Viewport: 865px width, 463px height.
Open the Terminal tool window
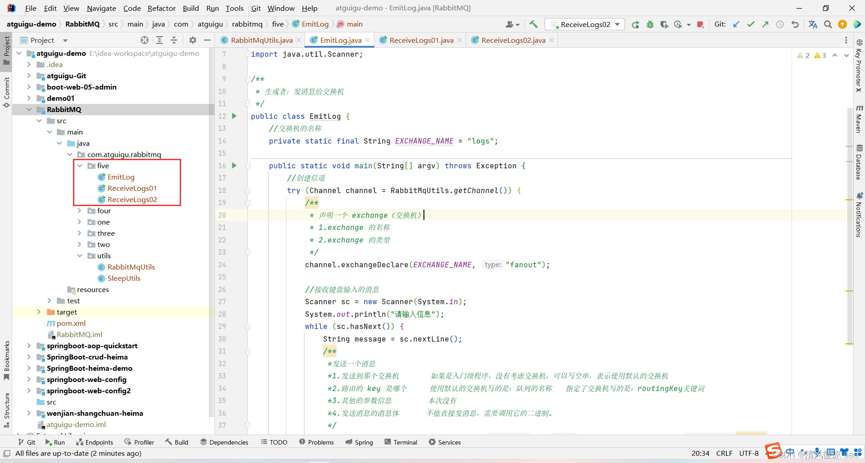[x=401, y=442]
